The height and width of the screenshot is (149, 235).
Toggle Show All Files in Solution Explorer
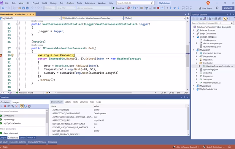pos(219,19)
